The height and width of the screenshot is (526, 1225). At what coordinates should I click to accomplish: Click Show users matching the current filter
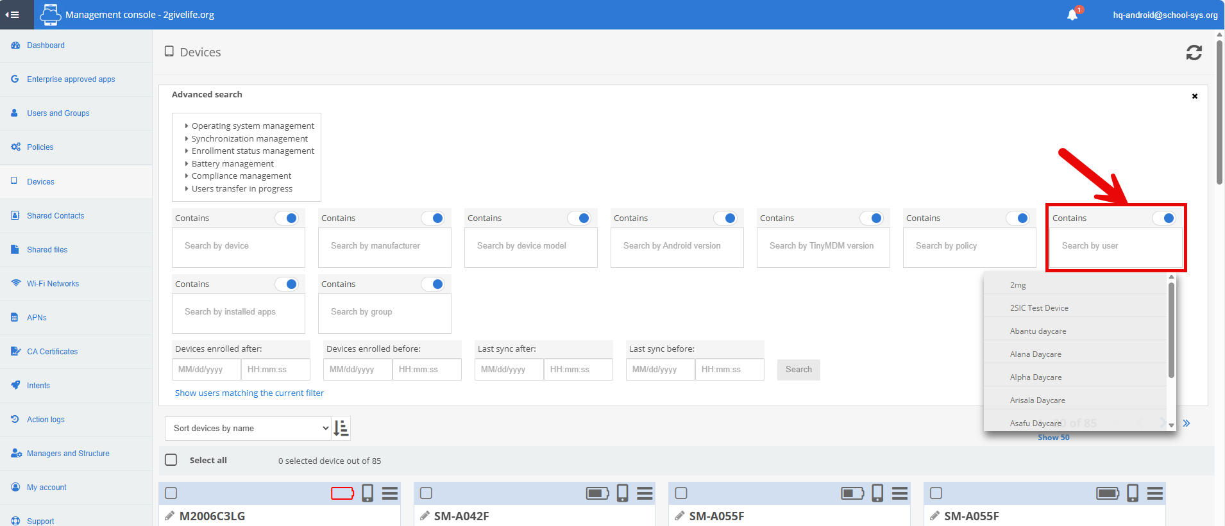[249, 393]
